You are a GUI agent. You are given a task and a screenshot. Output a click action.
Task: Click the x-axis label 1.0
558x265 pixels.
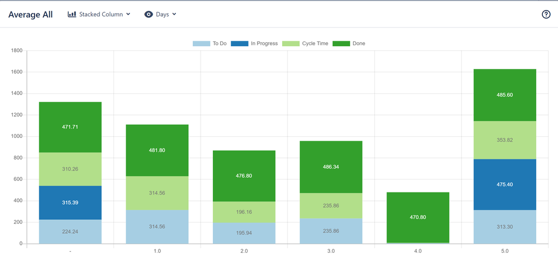point(158,251)
